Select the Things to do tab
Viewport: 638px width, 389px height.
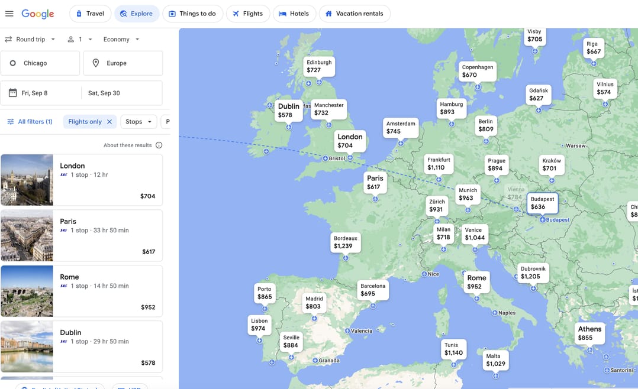(x=192, y=14)
